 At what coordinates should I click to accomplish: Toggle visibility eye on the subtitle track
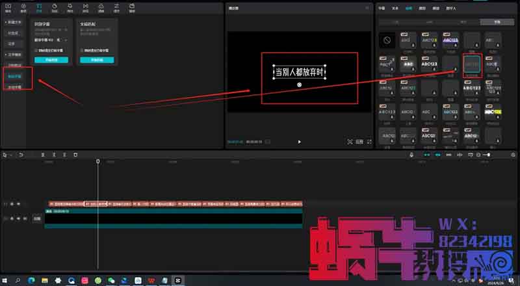point(18,203)
